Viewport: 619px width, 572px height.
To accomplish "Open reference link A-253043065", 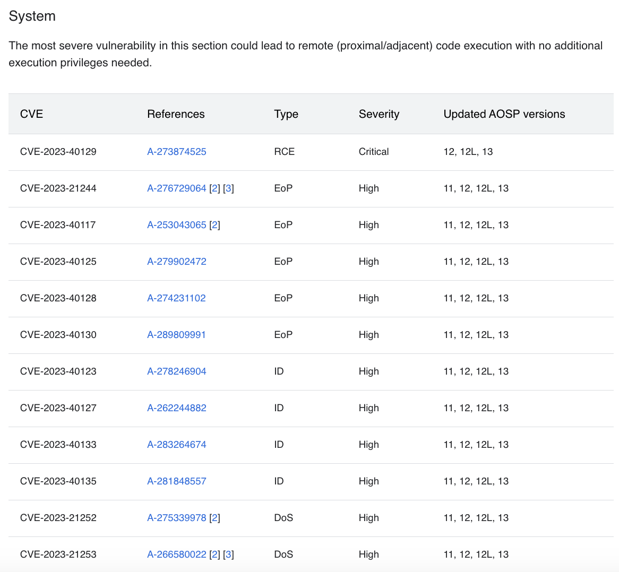I will pos(176,225).
